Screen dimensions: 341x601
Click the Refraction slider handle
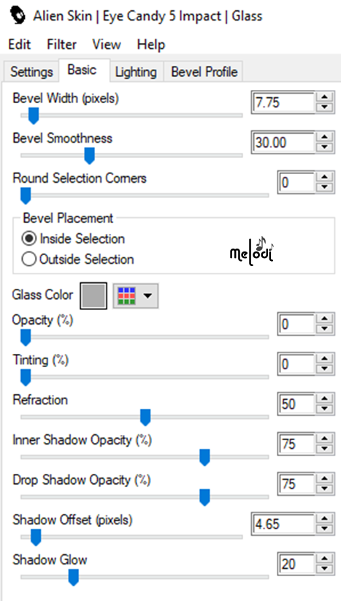point(145,417)
